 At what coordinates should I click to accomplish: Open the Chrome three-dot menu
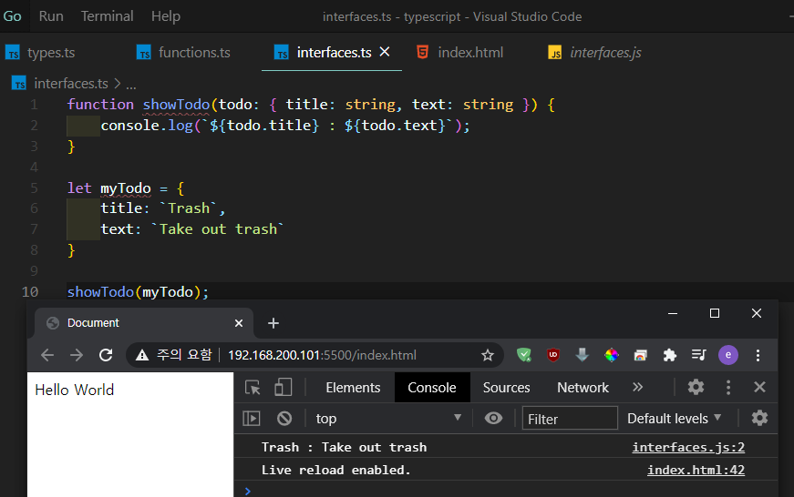[x=758, y=355]
